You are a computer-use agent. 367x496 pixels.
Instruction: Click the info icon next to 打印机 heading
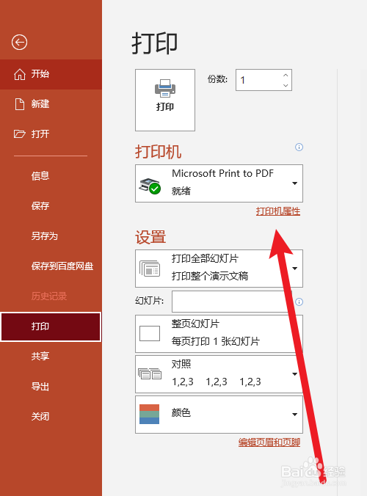pyautogui.click(x=299, y=147)
